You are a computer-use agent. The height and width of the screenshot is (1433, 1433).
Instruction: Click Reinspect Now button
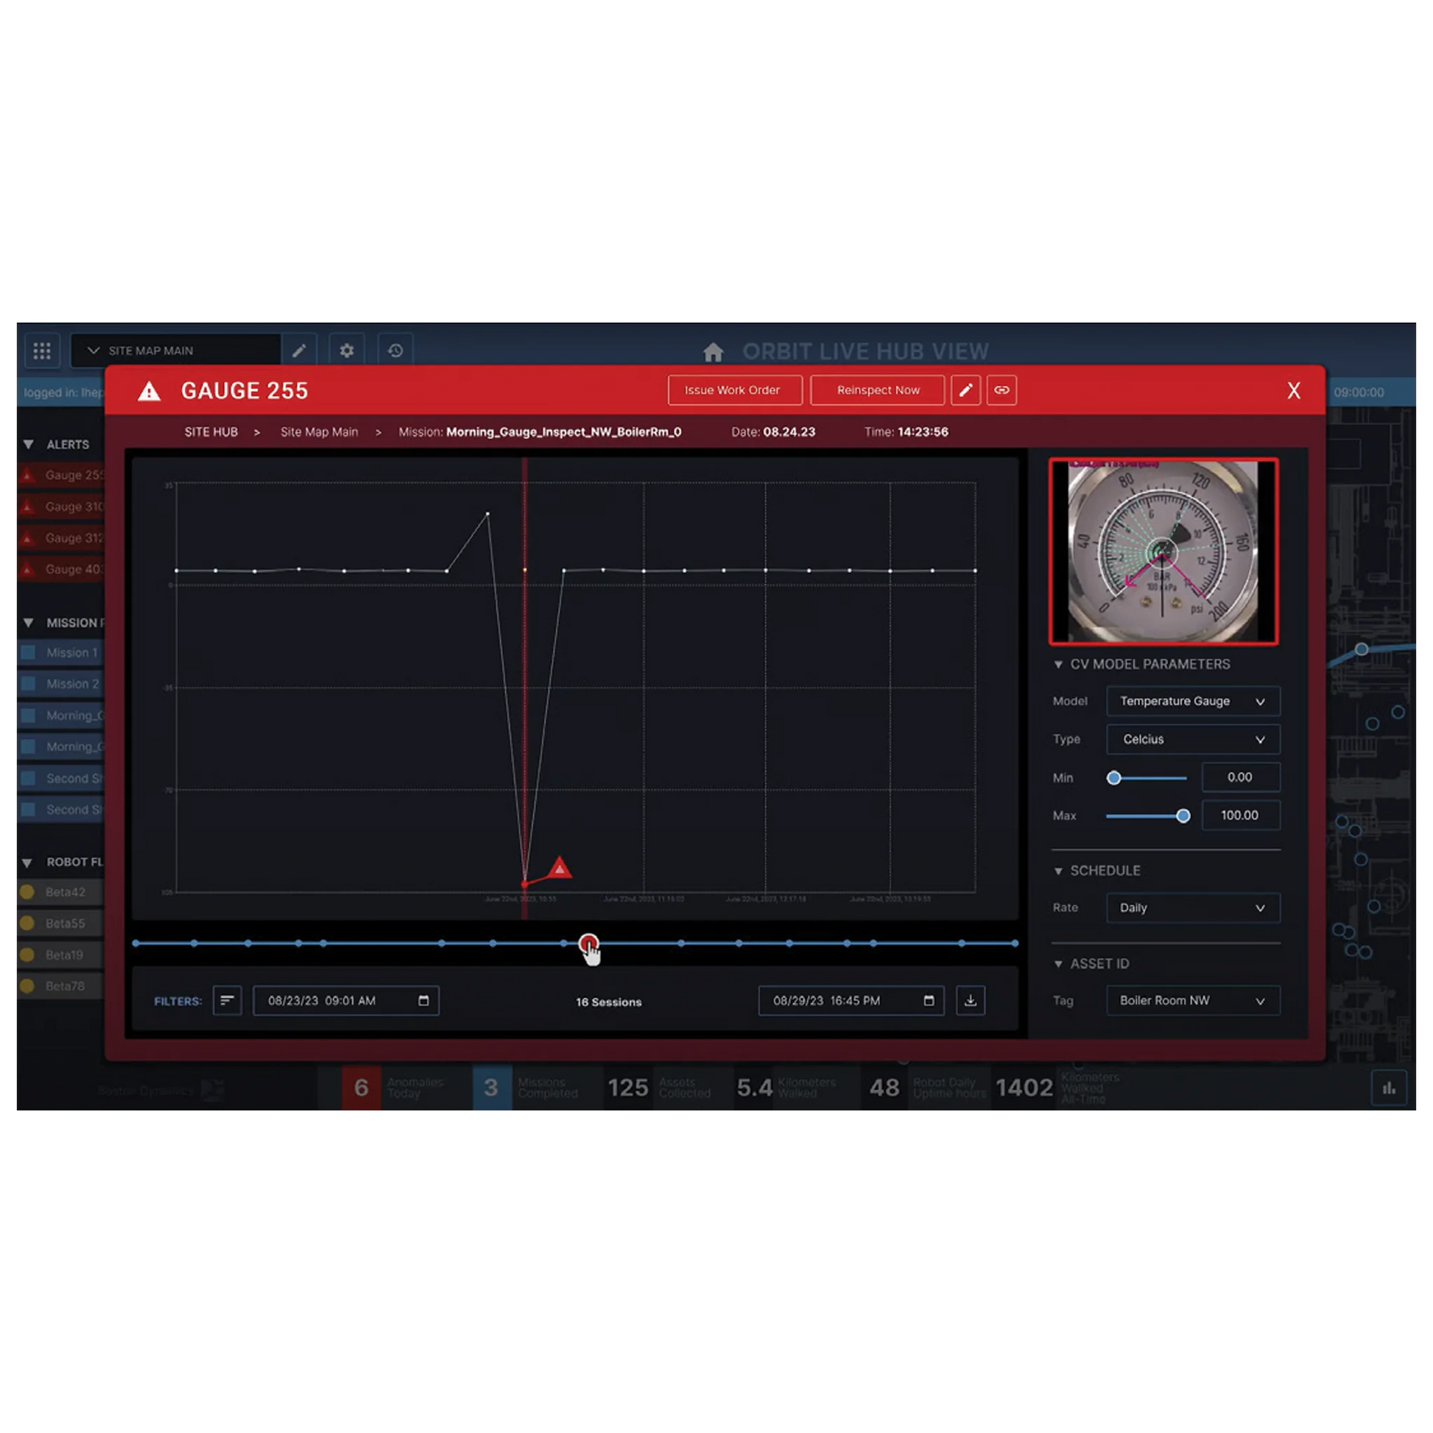[x=877, y=390]
